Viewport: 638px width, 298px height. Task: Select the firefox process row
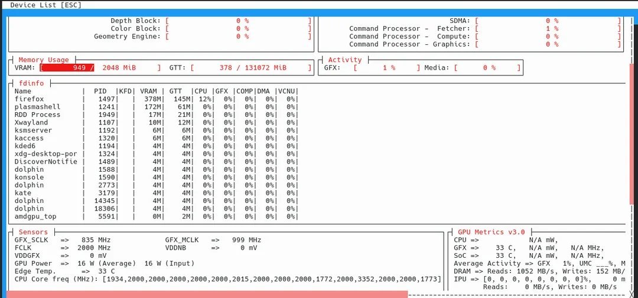tap(156, 99)
